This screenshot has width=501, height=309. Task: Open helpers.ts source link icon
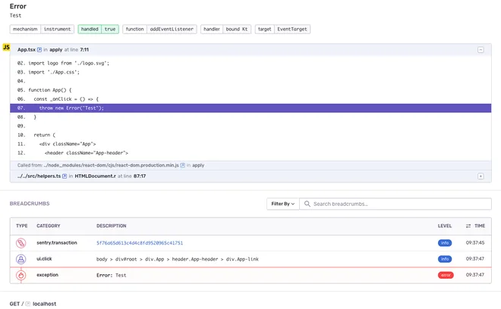[x=65, y=176]
